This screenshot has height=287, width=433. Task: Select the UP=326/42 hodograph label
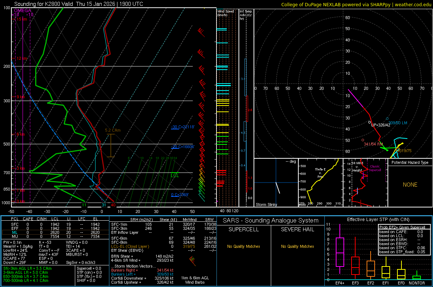(x=381, y=125)
